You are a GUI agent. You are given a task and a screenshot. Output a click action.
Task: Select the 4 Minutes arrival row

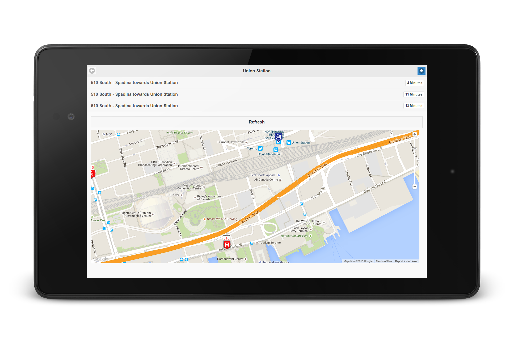click(256, 83)
